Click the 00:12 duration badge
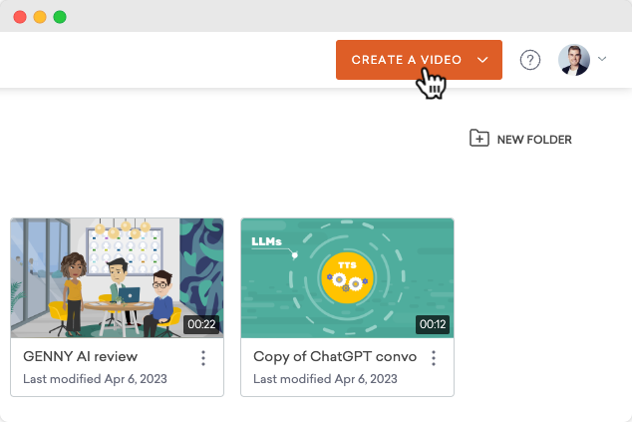This screenshot has height=422, width=632. (x=432, y=324)
